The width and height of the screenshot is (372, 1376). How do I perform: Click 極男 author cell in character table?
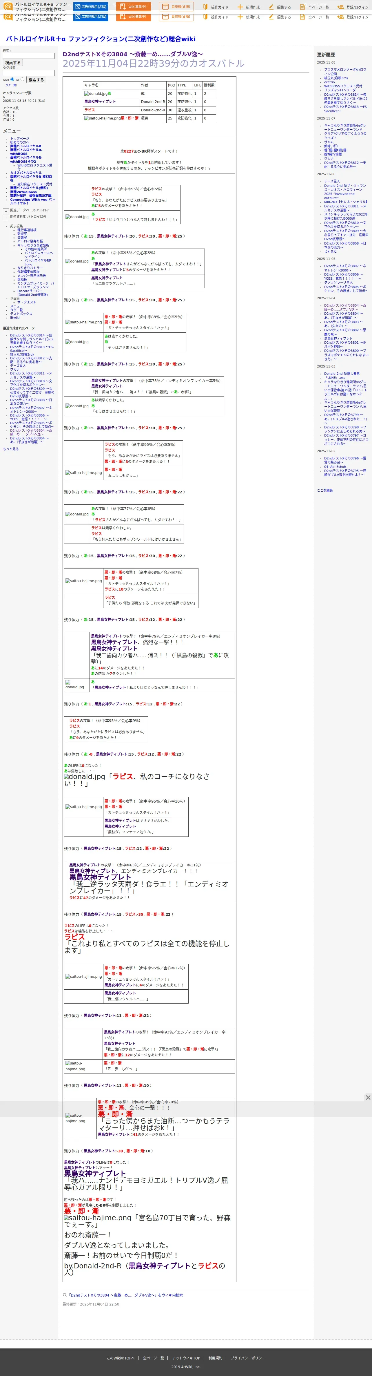153,119
